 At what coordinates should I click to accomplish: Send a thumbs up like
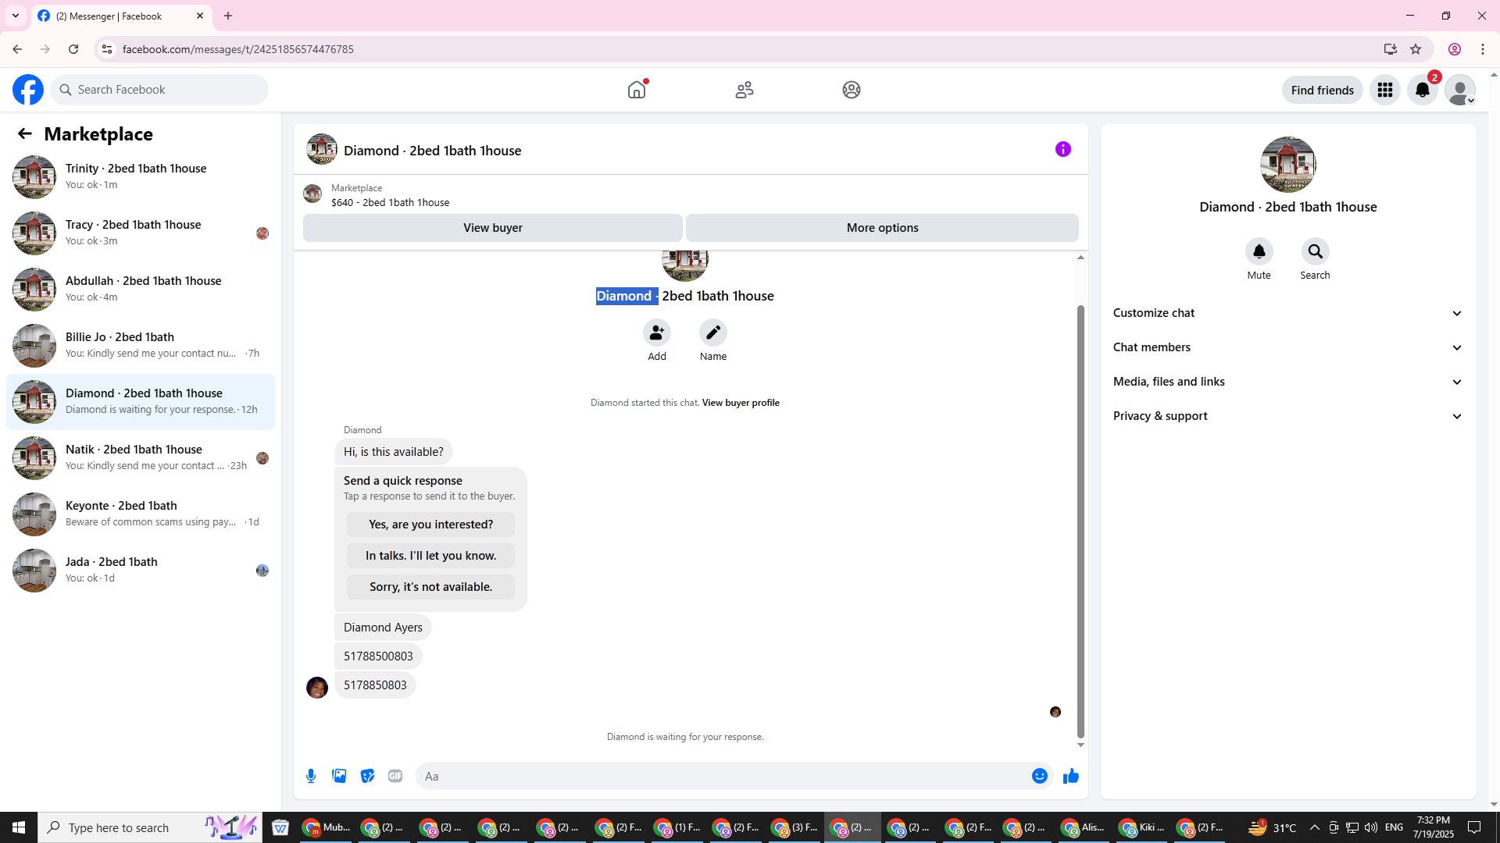click(x=1070, y=776)
